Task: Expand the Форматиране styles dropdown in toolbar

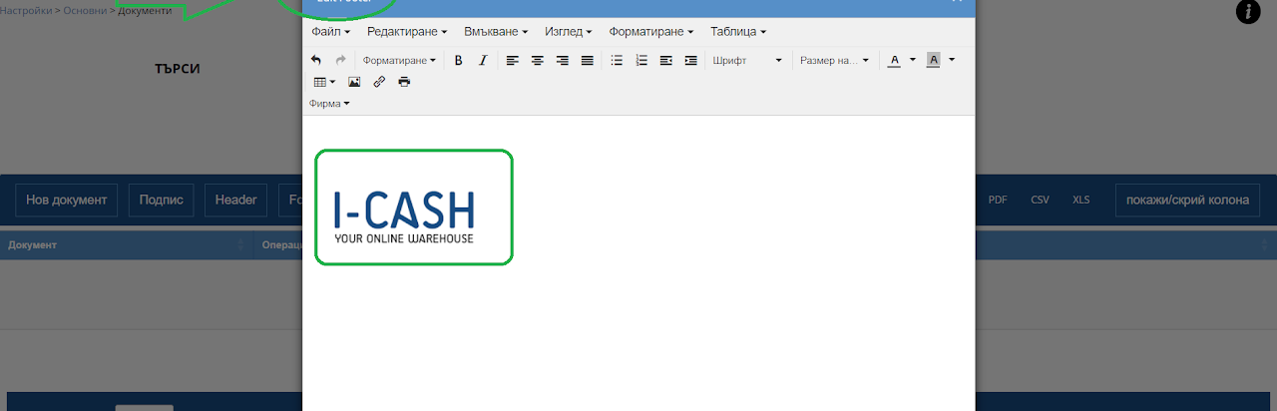Action: coord(399,61)
